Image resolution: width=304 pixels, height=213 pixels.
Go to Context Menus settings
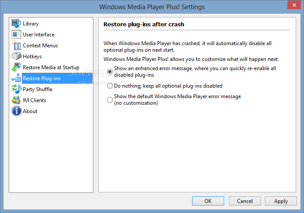pos(40,46)
